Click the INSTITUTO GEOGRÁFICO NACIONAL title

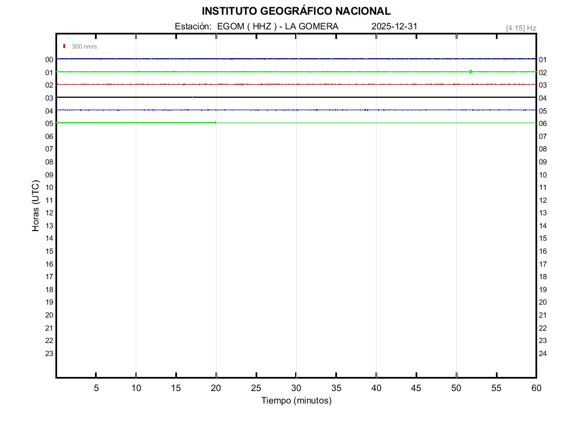point(296,11)
